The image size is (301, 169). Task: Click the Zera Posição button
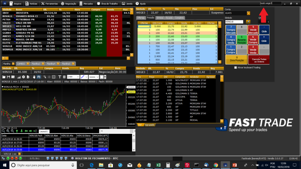237,59
